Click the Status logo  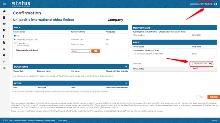(x=21, y=4)
